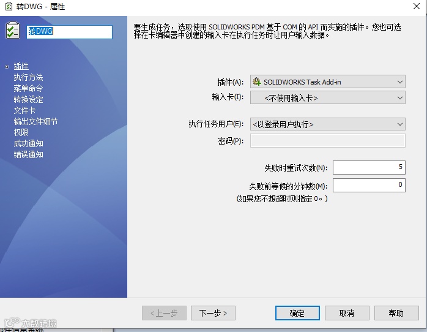Click the 转DWG task name field
The height and width of the screenshot is (332, 427).
[x=69, y=32]
